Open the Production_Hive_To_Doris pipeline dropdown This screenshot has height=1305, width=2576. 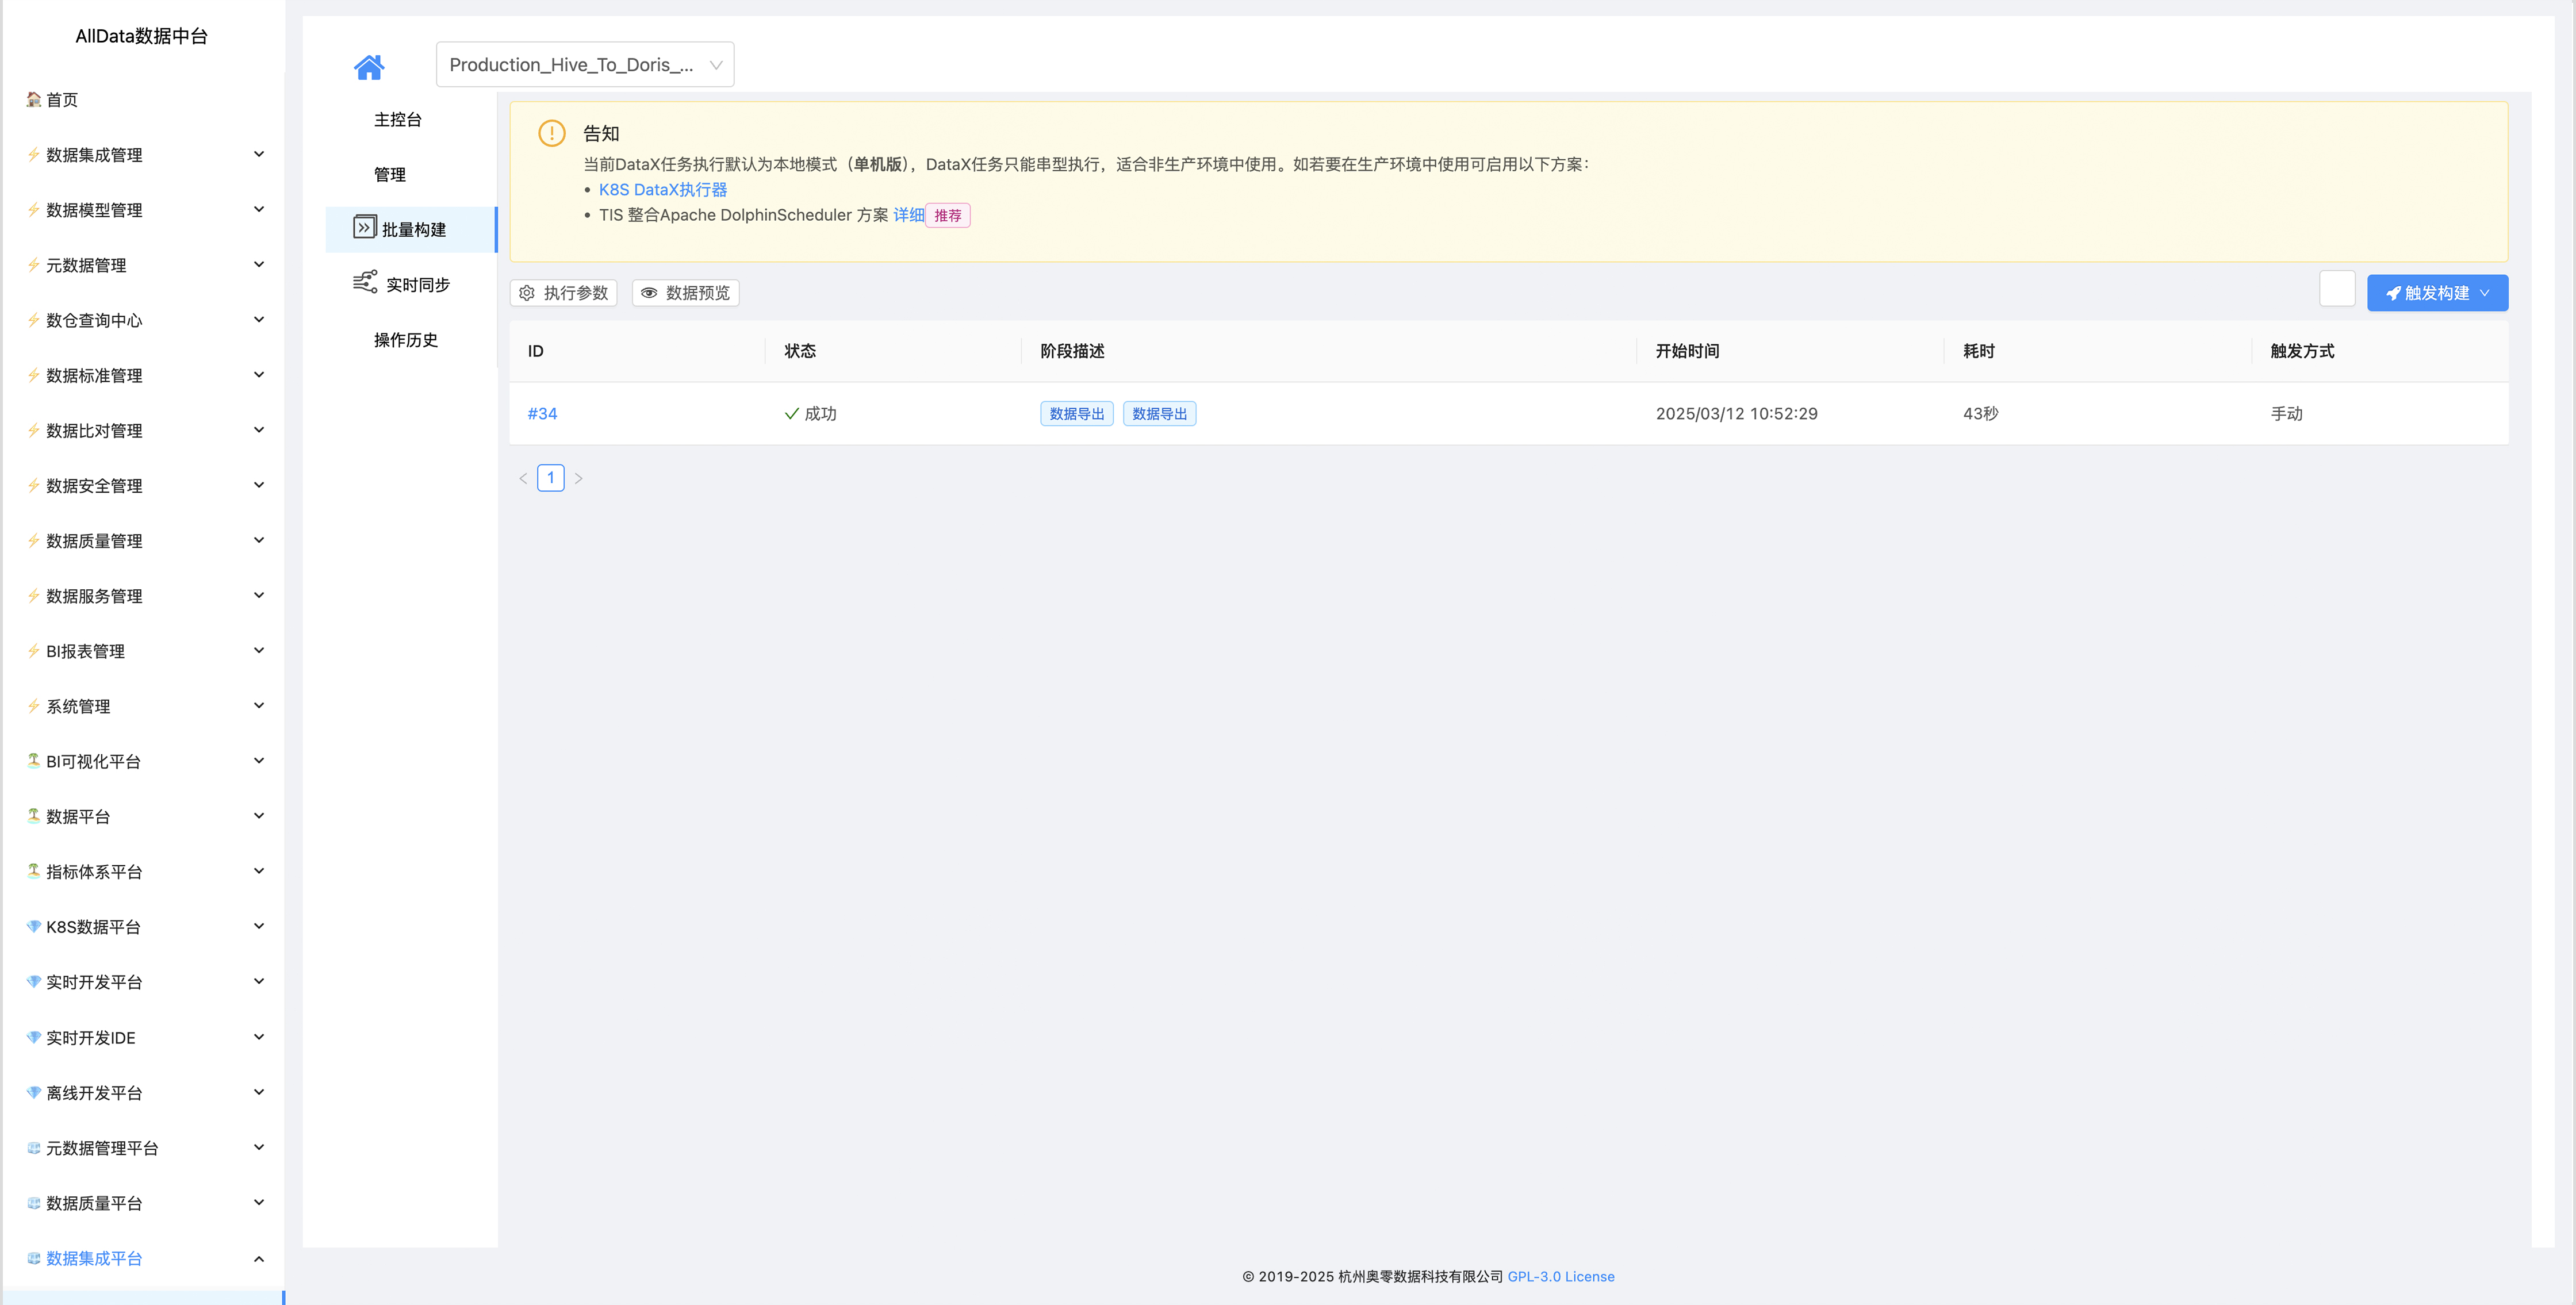584,64
